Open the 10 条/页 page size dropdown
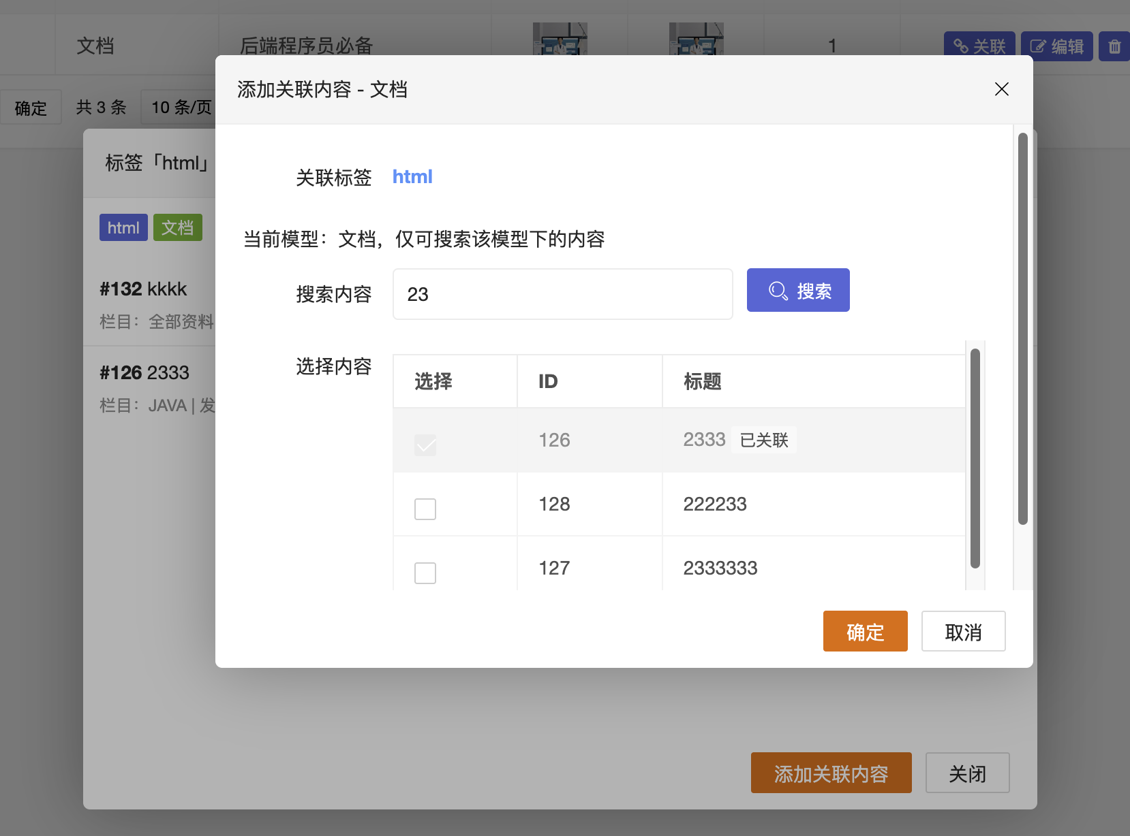1130x836 pixels. (179, 107)
